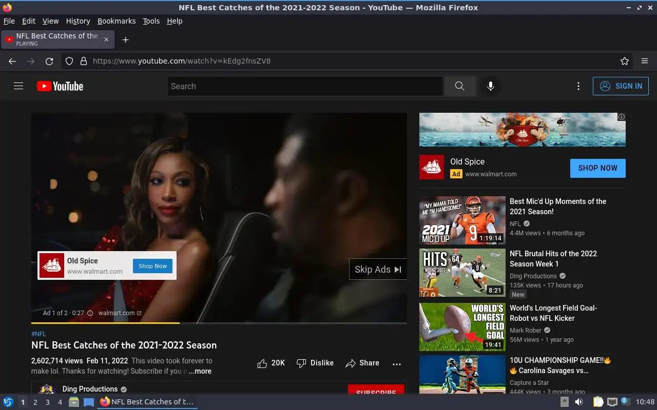The height and width of the screenshot is (410, 657).
Task: Open 10U Championship Game thumbnail
Action: 462,374
